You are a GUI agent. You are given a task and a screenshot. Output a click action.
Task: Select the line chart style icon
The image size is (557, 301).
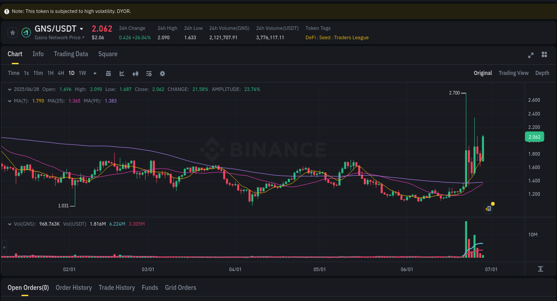click(x=122, y=73)
